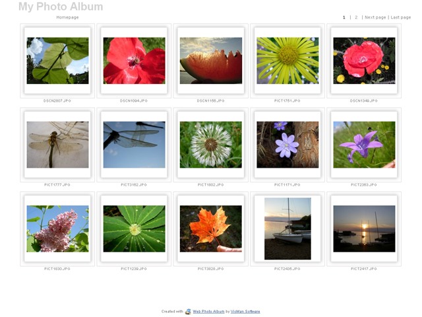The image size is (422, 317).
Task: Click the My Photo Album title
Action: point(61,7)
